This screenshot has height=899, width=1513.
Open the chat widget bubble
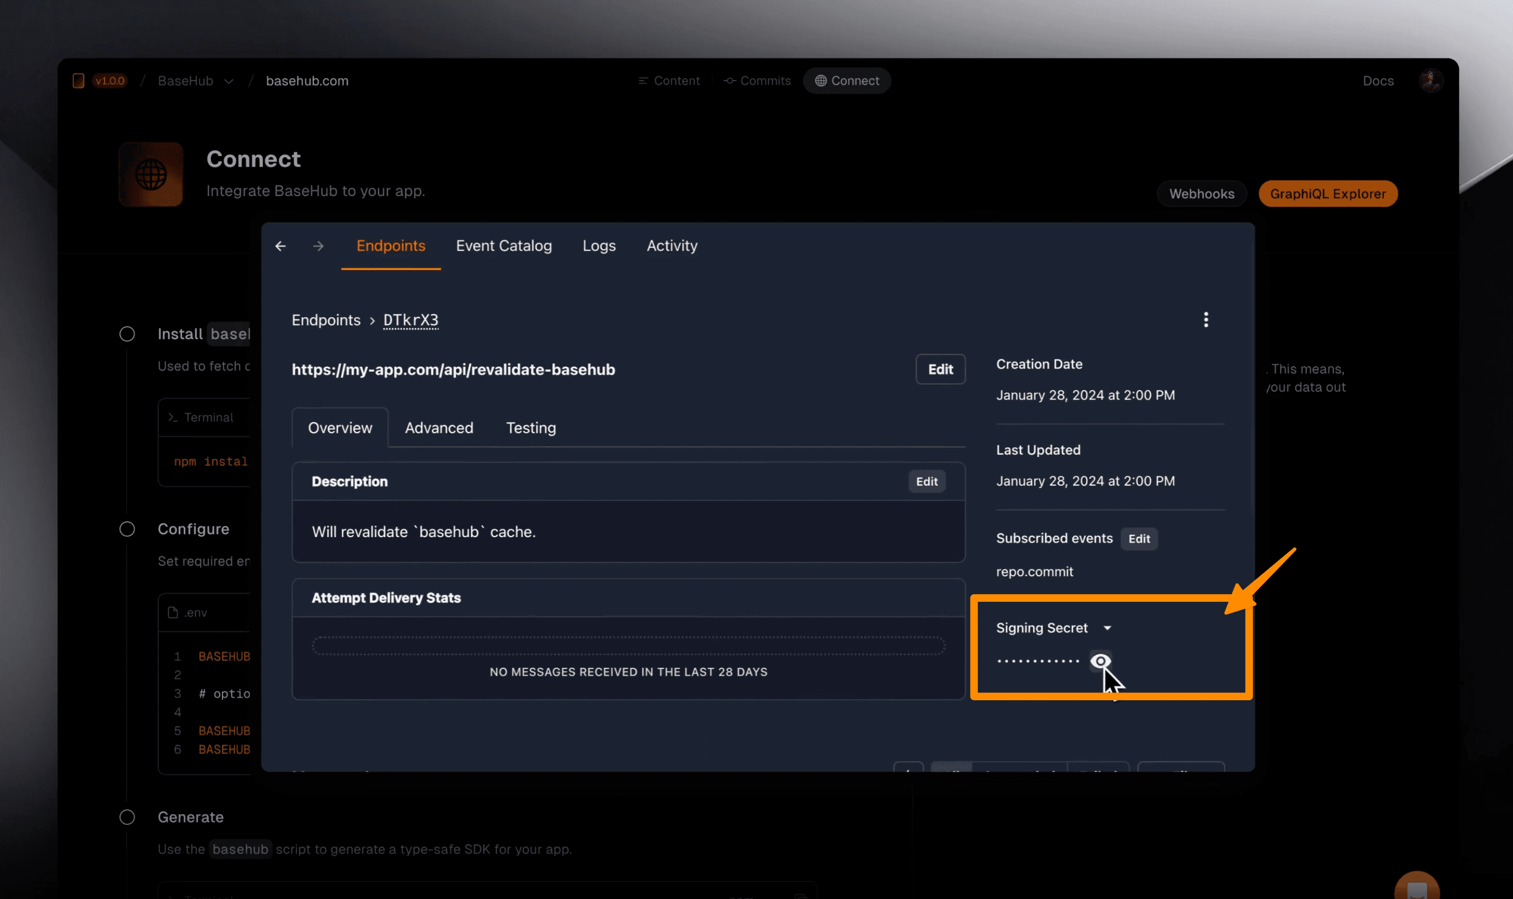point(1417,886)
